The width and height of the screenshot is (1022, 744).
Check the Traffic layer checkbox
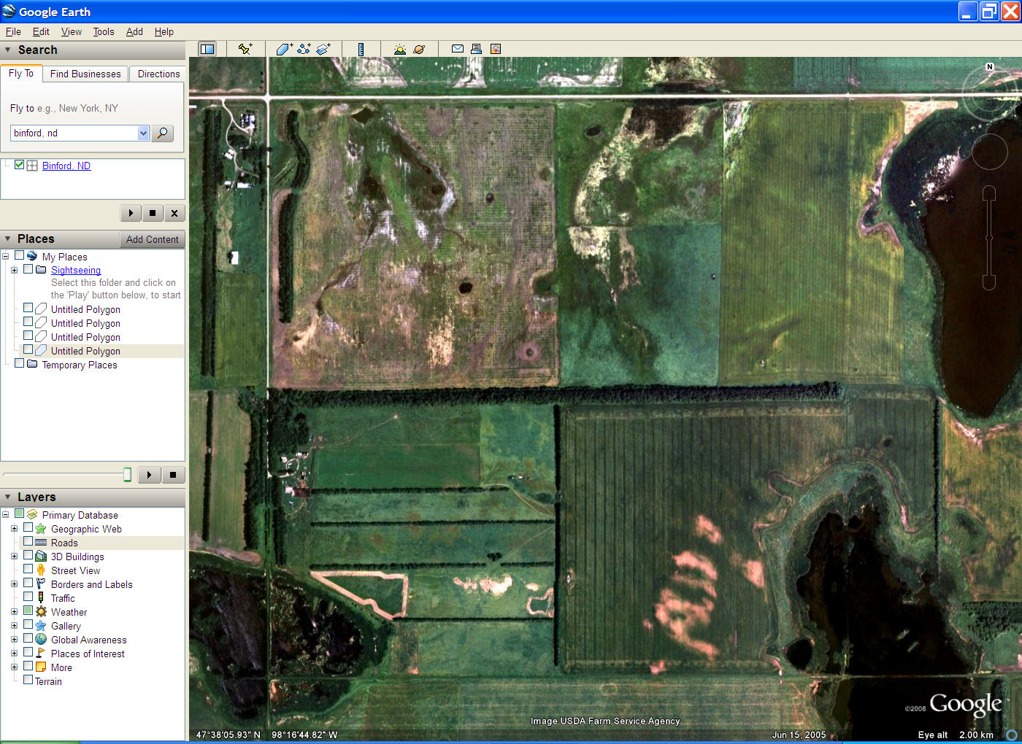click(28, 597)
